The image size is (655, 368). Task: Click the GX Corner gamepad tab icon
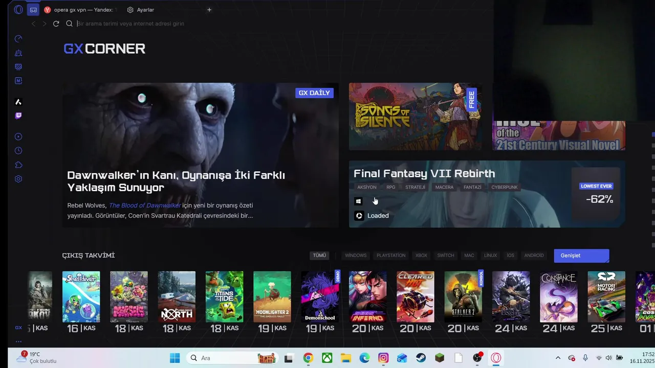(33, 10)
